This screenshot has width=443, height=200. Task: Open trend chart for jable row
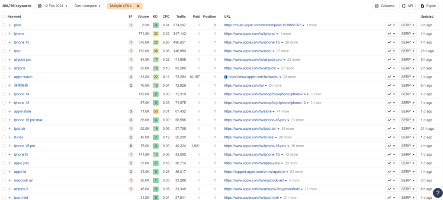click(391, 25)
